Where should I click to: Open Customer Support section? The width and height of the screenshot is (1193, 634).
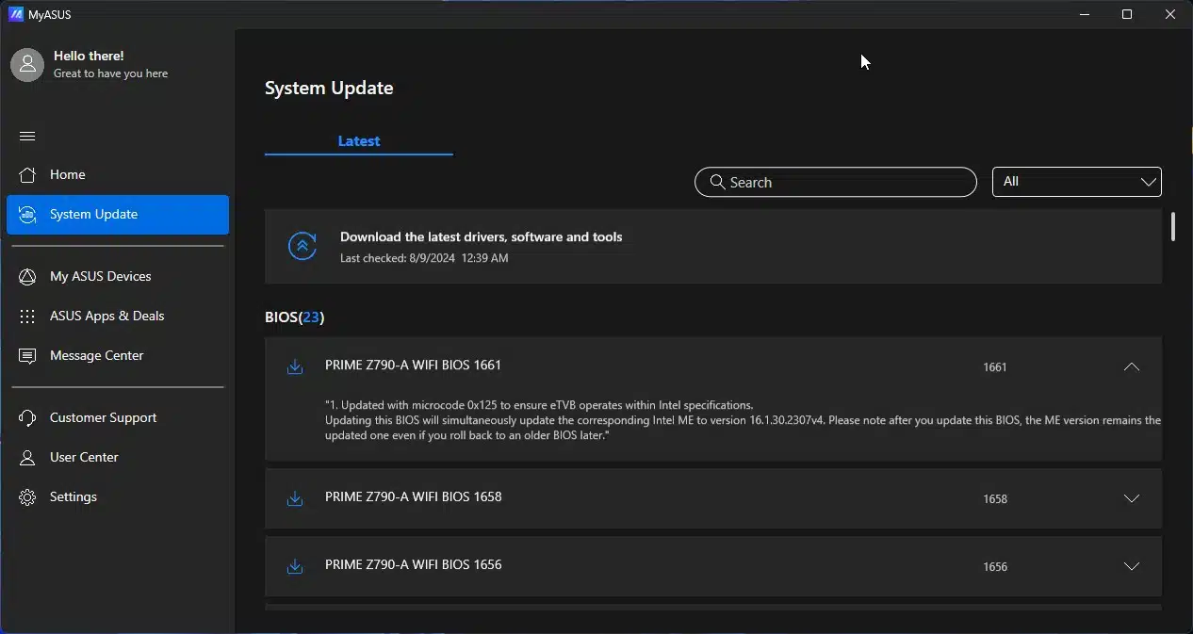pos(103,417)
